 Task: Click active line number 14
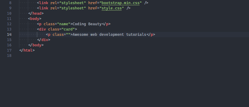9,35
